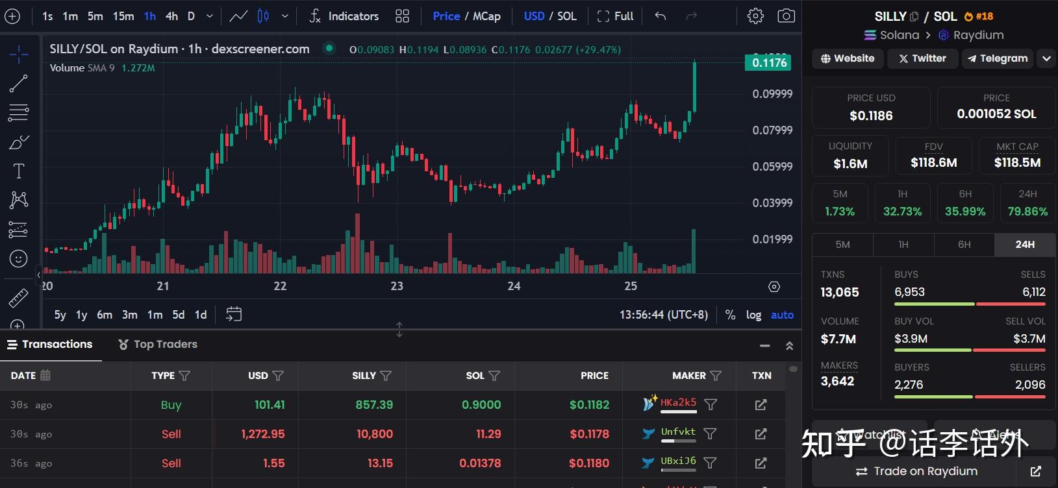Show price in SOL
This screenshot has height=488, width=1058.
pos(567,16)
